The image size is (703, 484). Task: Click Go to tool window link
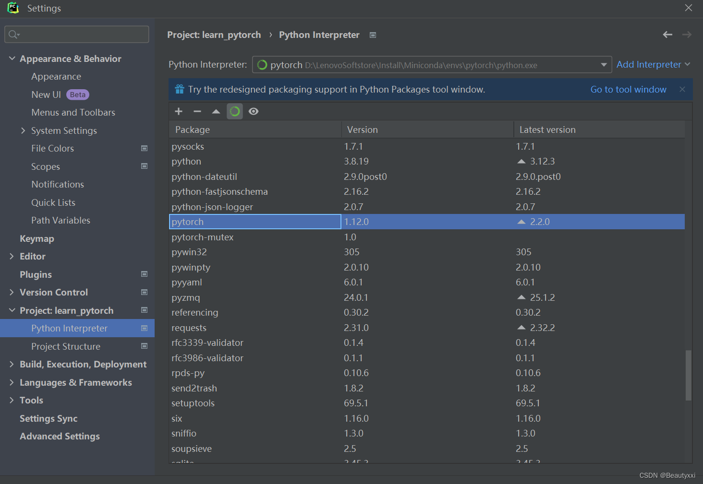pyautogui.click(x=628, y=89)
